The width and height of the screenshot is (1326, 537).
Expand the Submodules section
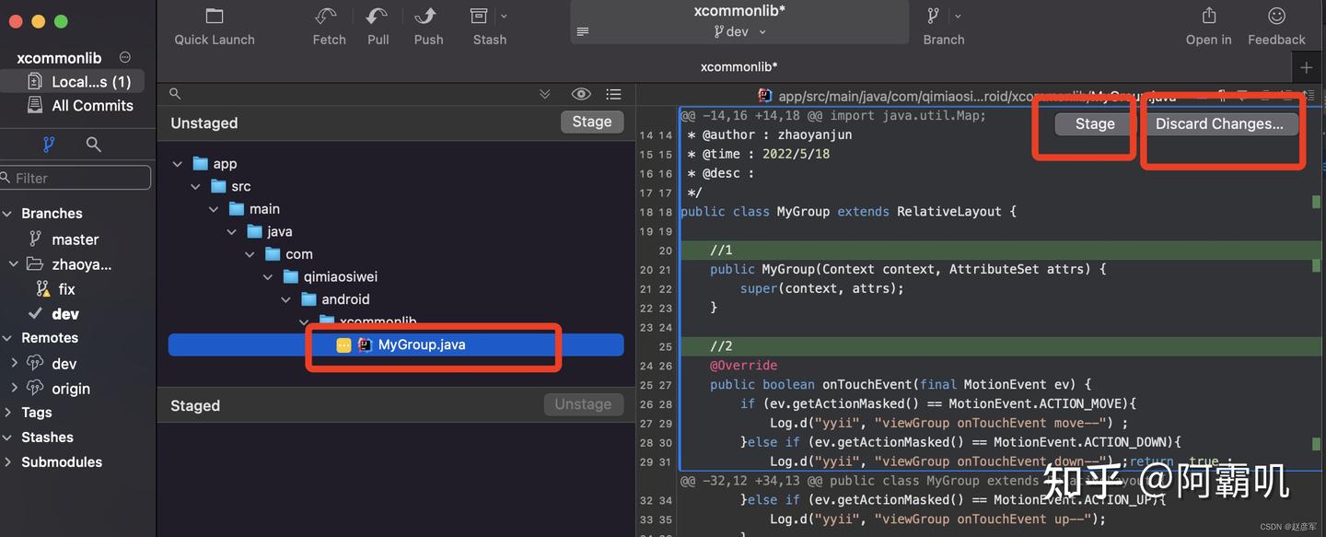[x=8, y=462]
